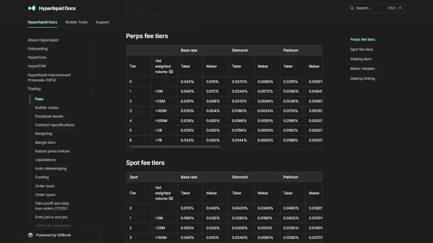
Task: Click the Perps table horizontal scrollbar
Action: point(175,147)
